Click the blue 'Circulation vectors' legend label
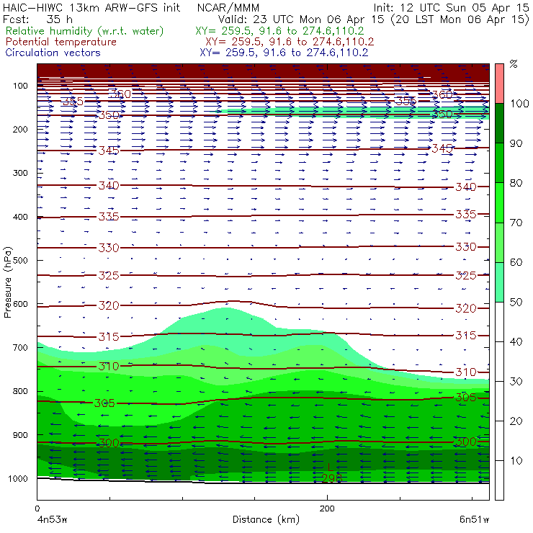 (x=53, y=53)
